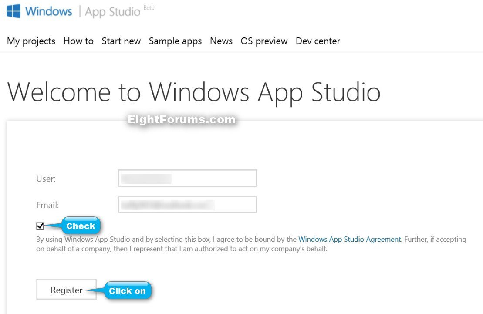Click the Windows App Studio header text

83,11
